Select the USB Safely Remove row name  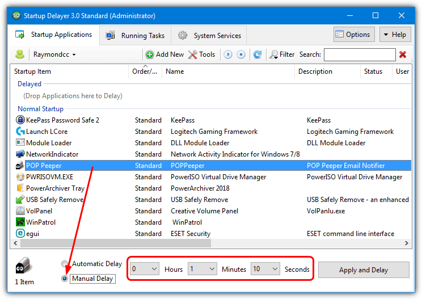[x=54, y=200]
